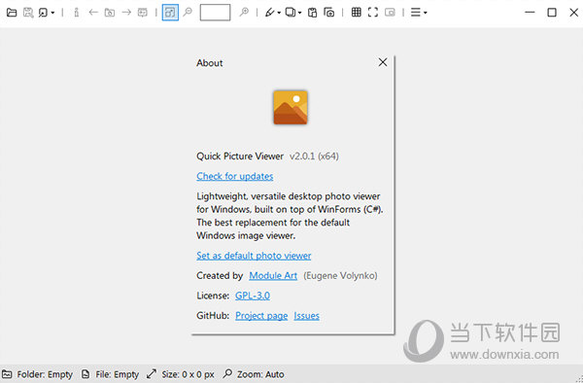Image resolution: width=583 pixels, height=383 pixels.
Task: Start the slideshow icon
Action: (x=143, y=13)
